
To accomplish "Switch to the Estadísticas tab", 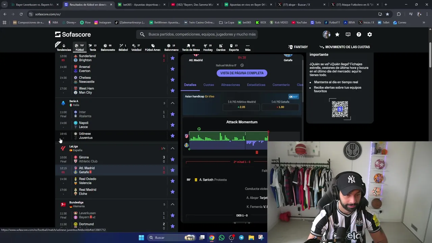I will [256, 85].
